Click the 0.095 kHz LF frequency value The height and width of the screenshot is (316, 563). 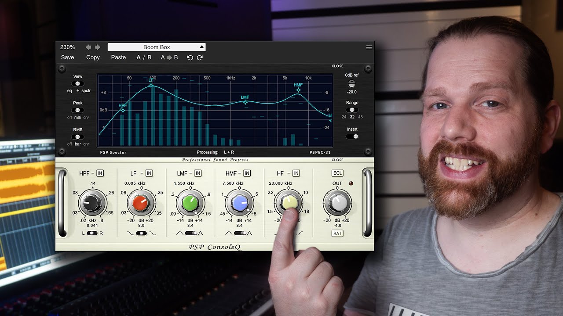point(135,183)
